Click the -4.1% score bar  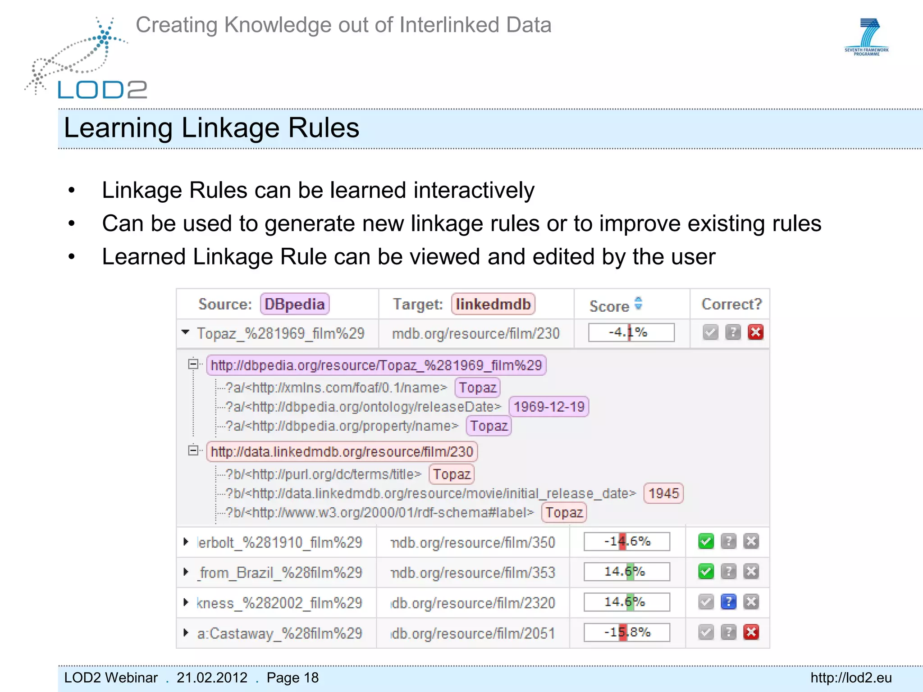tap(631, 332)
